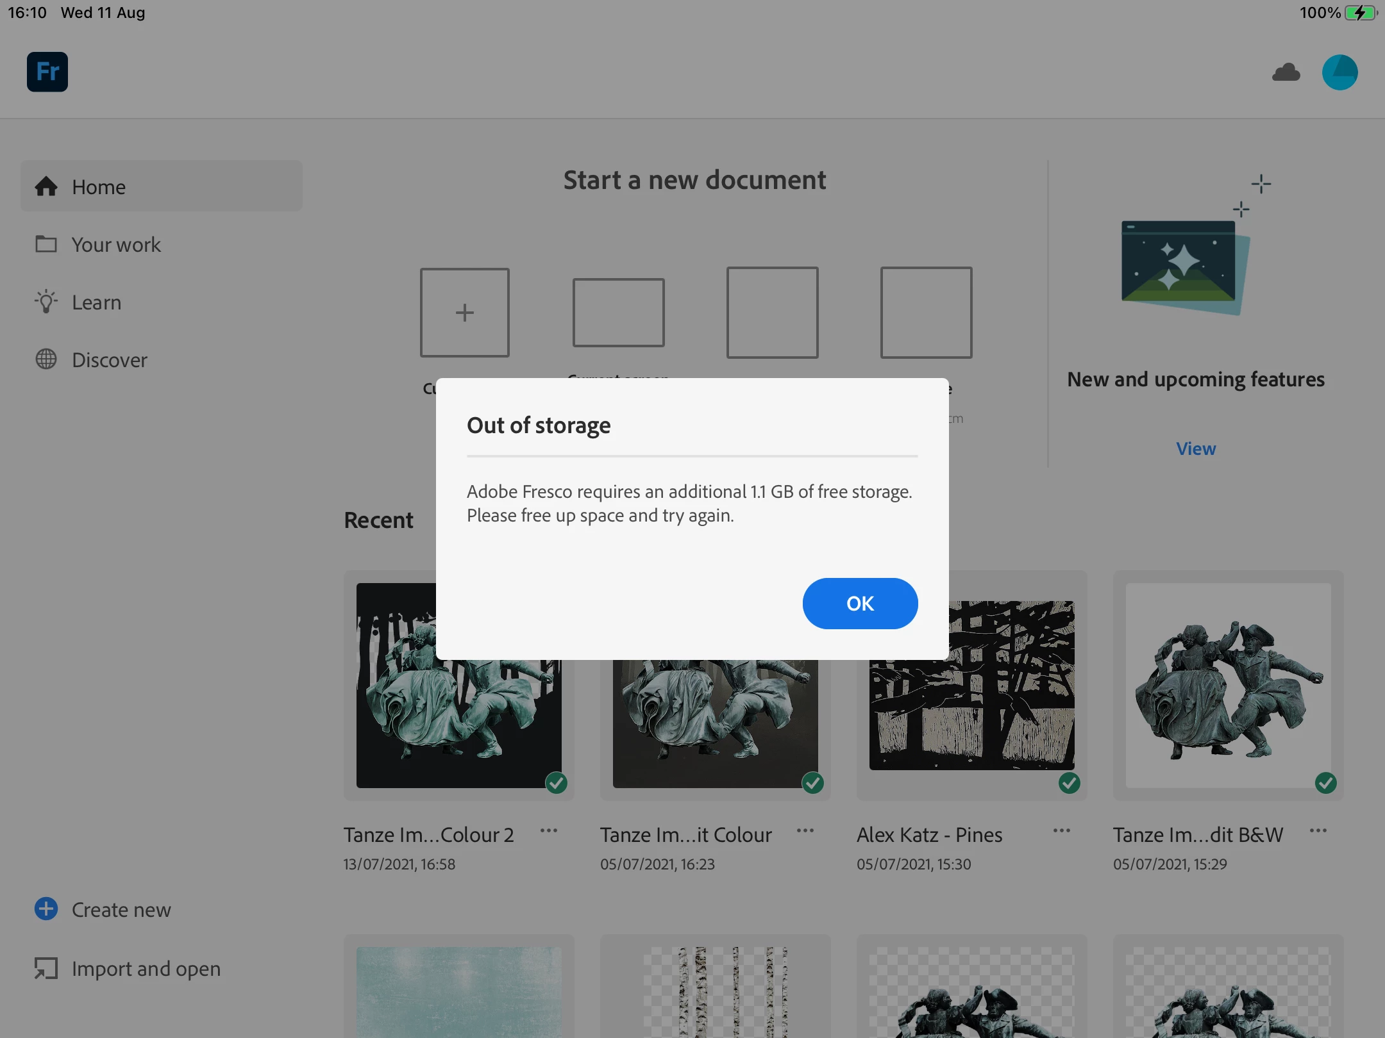Image resolution: width=1385 pixels, height=1038 pixels.
Task: Open more options for Tanze Im...it Colour
Action: (x=805, y=831)
